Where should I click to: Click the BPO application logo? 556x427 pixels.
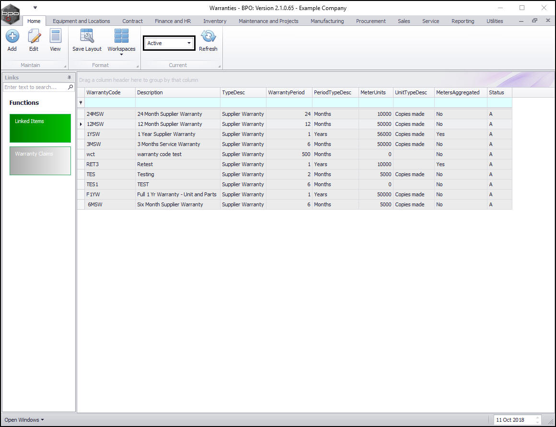11,14
